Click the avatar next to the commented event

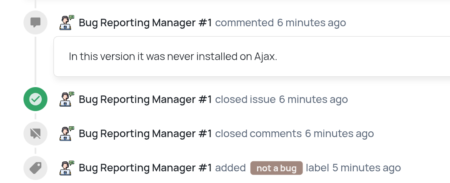pos(67,22)
